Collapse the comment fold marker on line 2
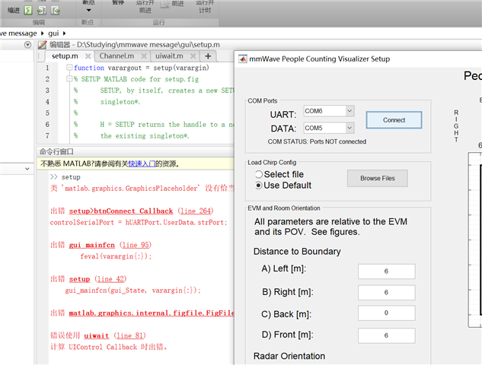The width and height of the screenshot is (482, 365). (x=69, y=79)
